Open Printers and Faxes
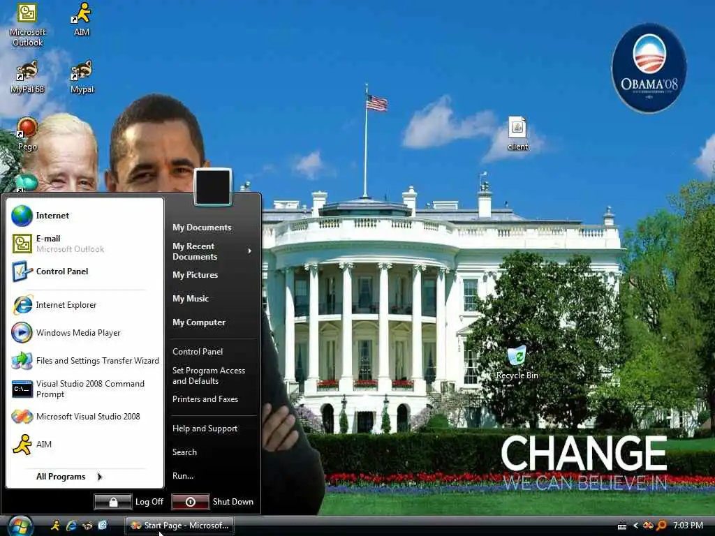 click(x=205, y=399)
